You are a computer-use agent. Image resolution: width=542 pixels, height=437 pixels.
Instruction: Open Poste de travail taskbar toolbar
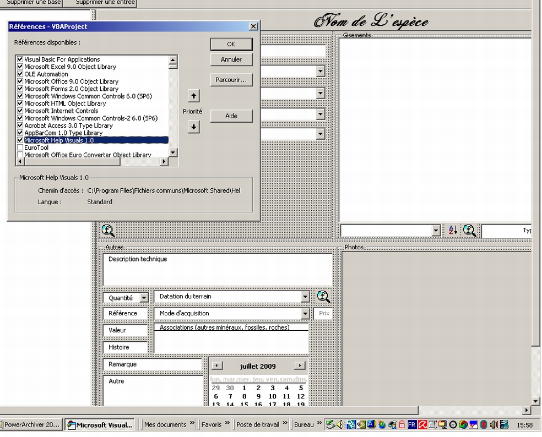258,424
